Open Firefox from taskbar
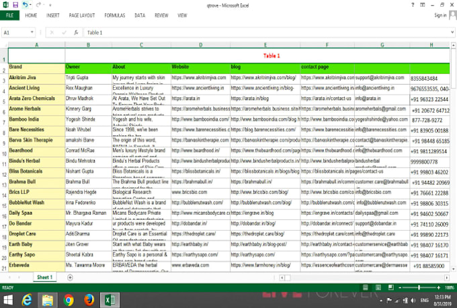Viewport: 457px width, 308px height. (x=89, y=300)
